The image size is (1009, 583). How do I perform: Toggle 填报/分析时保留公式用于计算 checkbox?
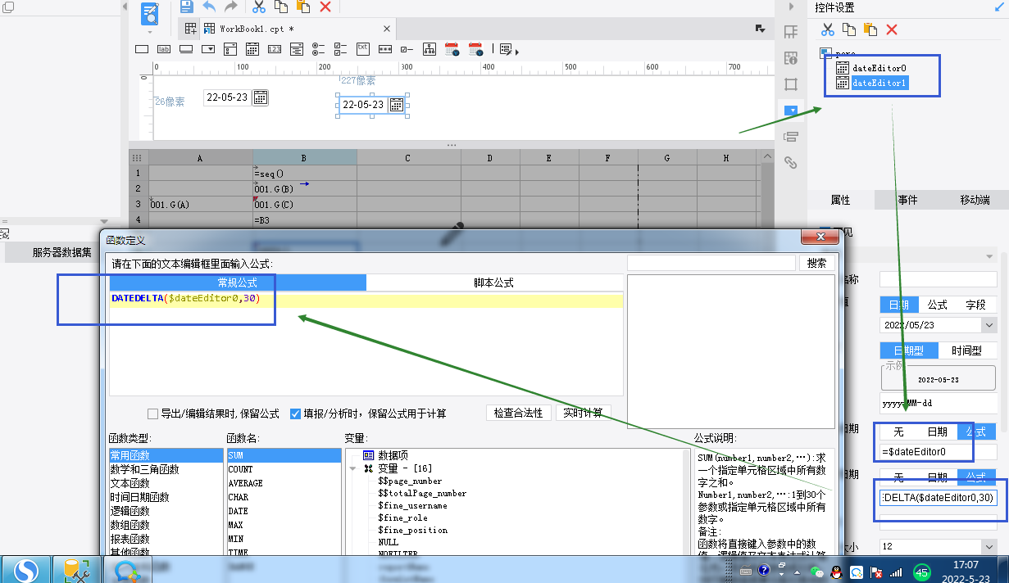(296, 414)
